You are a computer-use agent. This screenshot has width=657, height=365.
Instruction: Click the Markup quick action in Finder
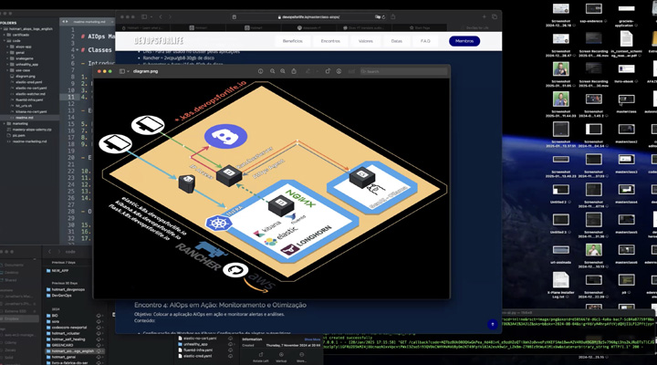281,357
